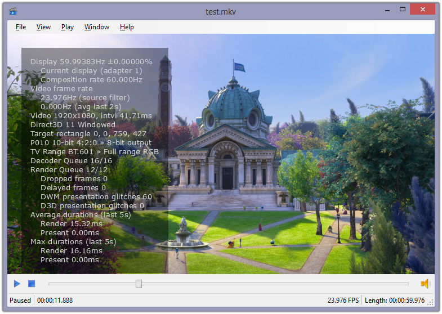Screen dimensions: 442x314
Task: Click the seek bar slider thumb
Action: 139,284
